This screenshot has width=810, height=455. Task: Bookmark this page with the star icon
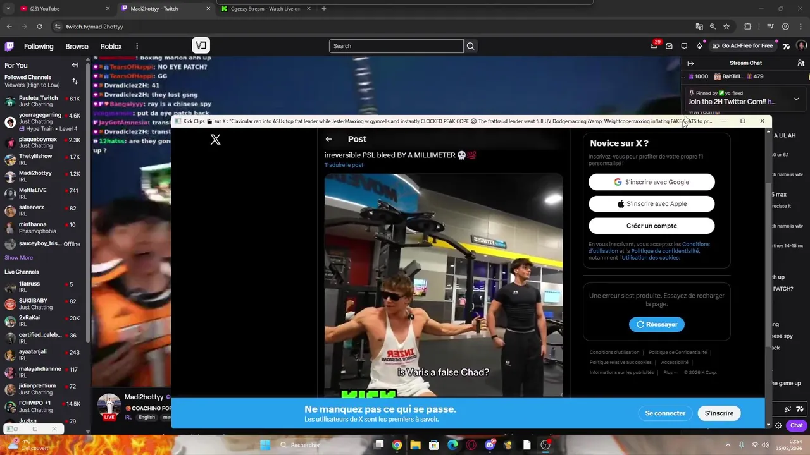click(726, 27)
